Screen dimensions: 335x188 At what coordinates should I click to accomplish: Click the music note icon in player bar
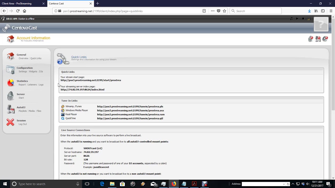[291, 19]
